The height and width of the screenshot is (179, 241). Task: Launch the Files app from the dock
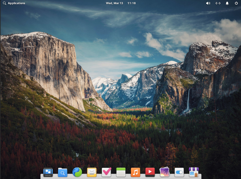63,172
